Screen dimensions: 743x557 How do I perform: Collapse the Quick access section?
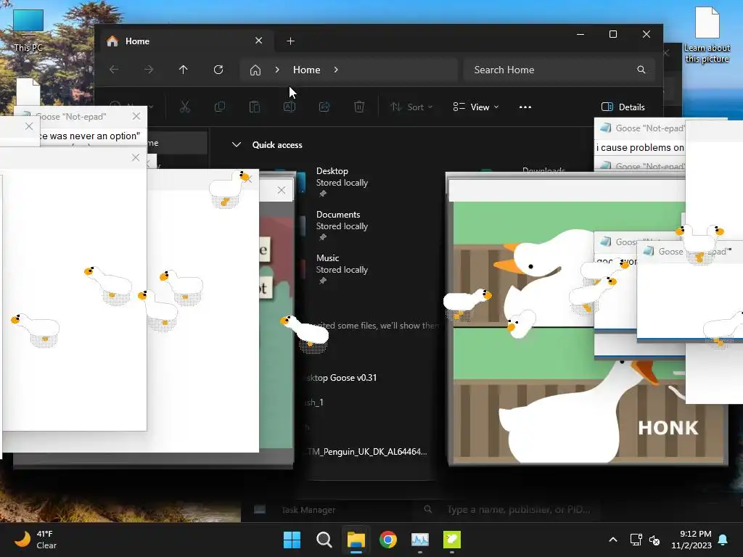(237, 144)
